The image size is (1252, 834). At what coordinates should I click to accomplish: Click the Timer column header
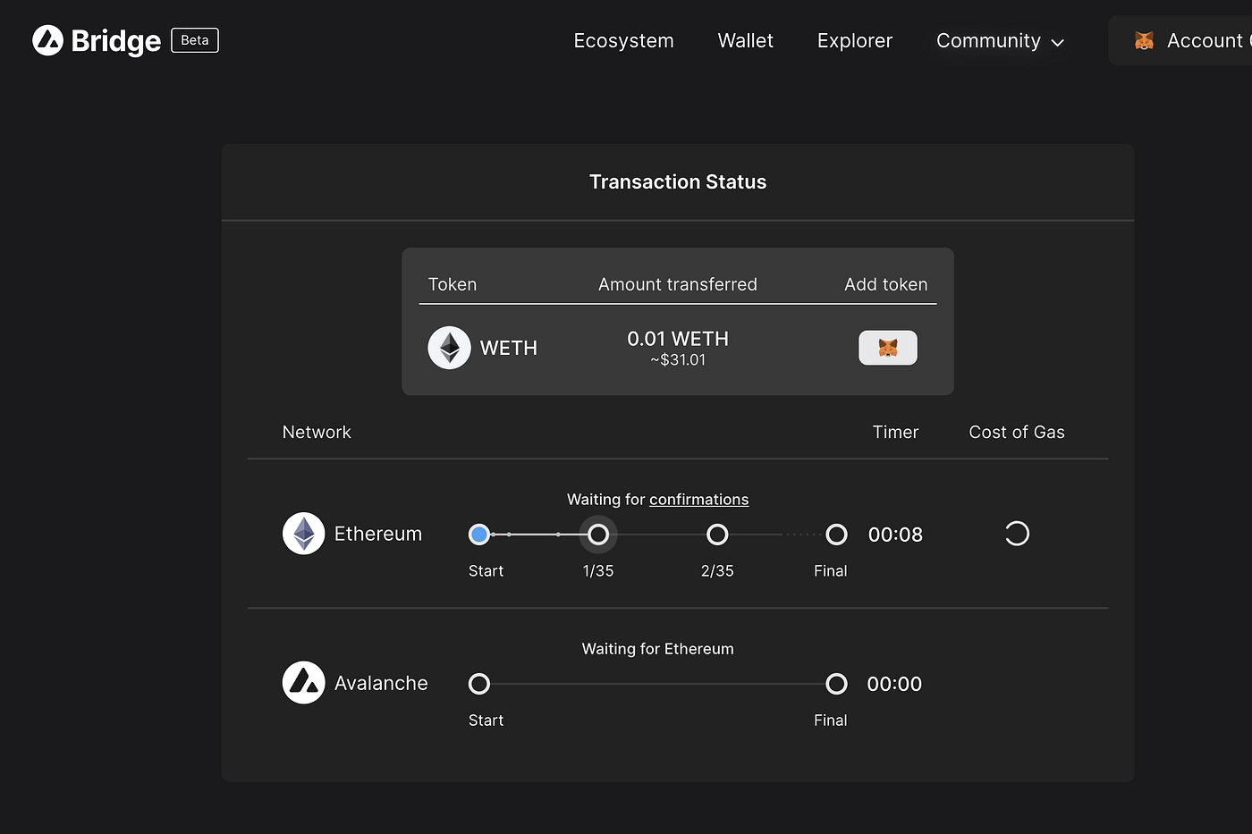tap(895, 432)
